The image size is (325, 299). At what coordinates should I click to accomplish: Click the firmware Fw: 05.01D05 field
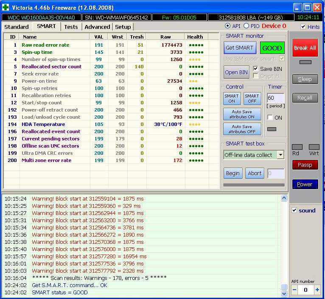point(179,17)
